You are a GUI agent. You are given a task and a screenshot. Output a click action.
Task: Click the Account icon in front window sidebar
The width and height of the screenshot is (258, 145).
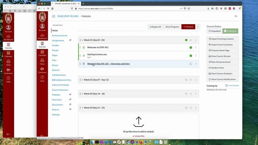click(42, 27)
